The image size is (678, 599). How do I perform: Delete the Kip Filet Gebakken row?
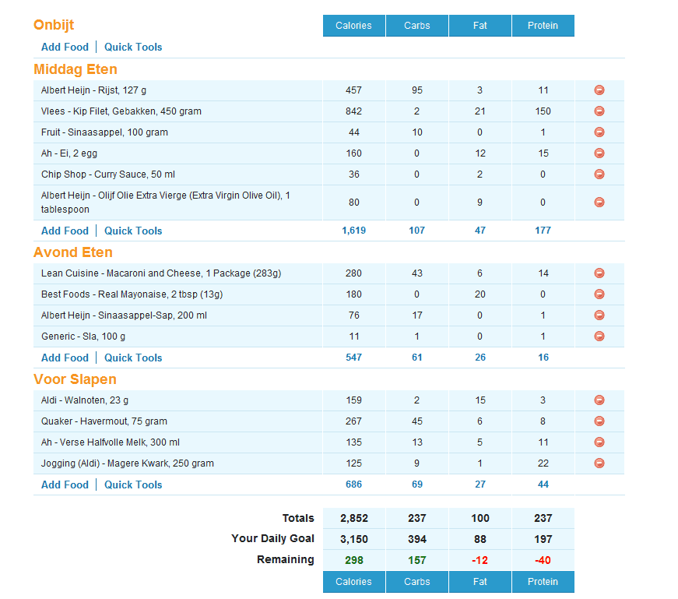click(599, 111)
